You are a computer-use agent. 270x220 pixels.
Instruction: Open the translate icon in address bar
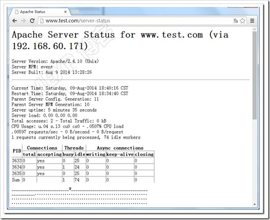pos(236,21)
